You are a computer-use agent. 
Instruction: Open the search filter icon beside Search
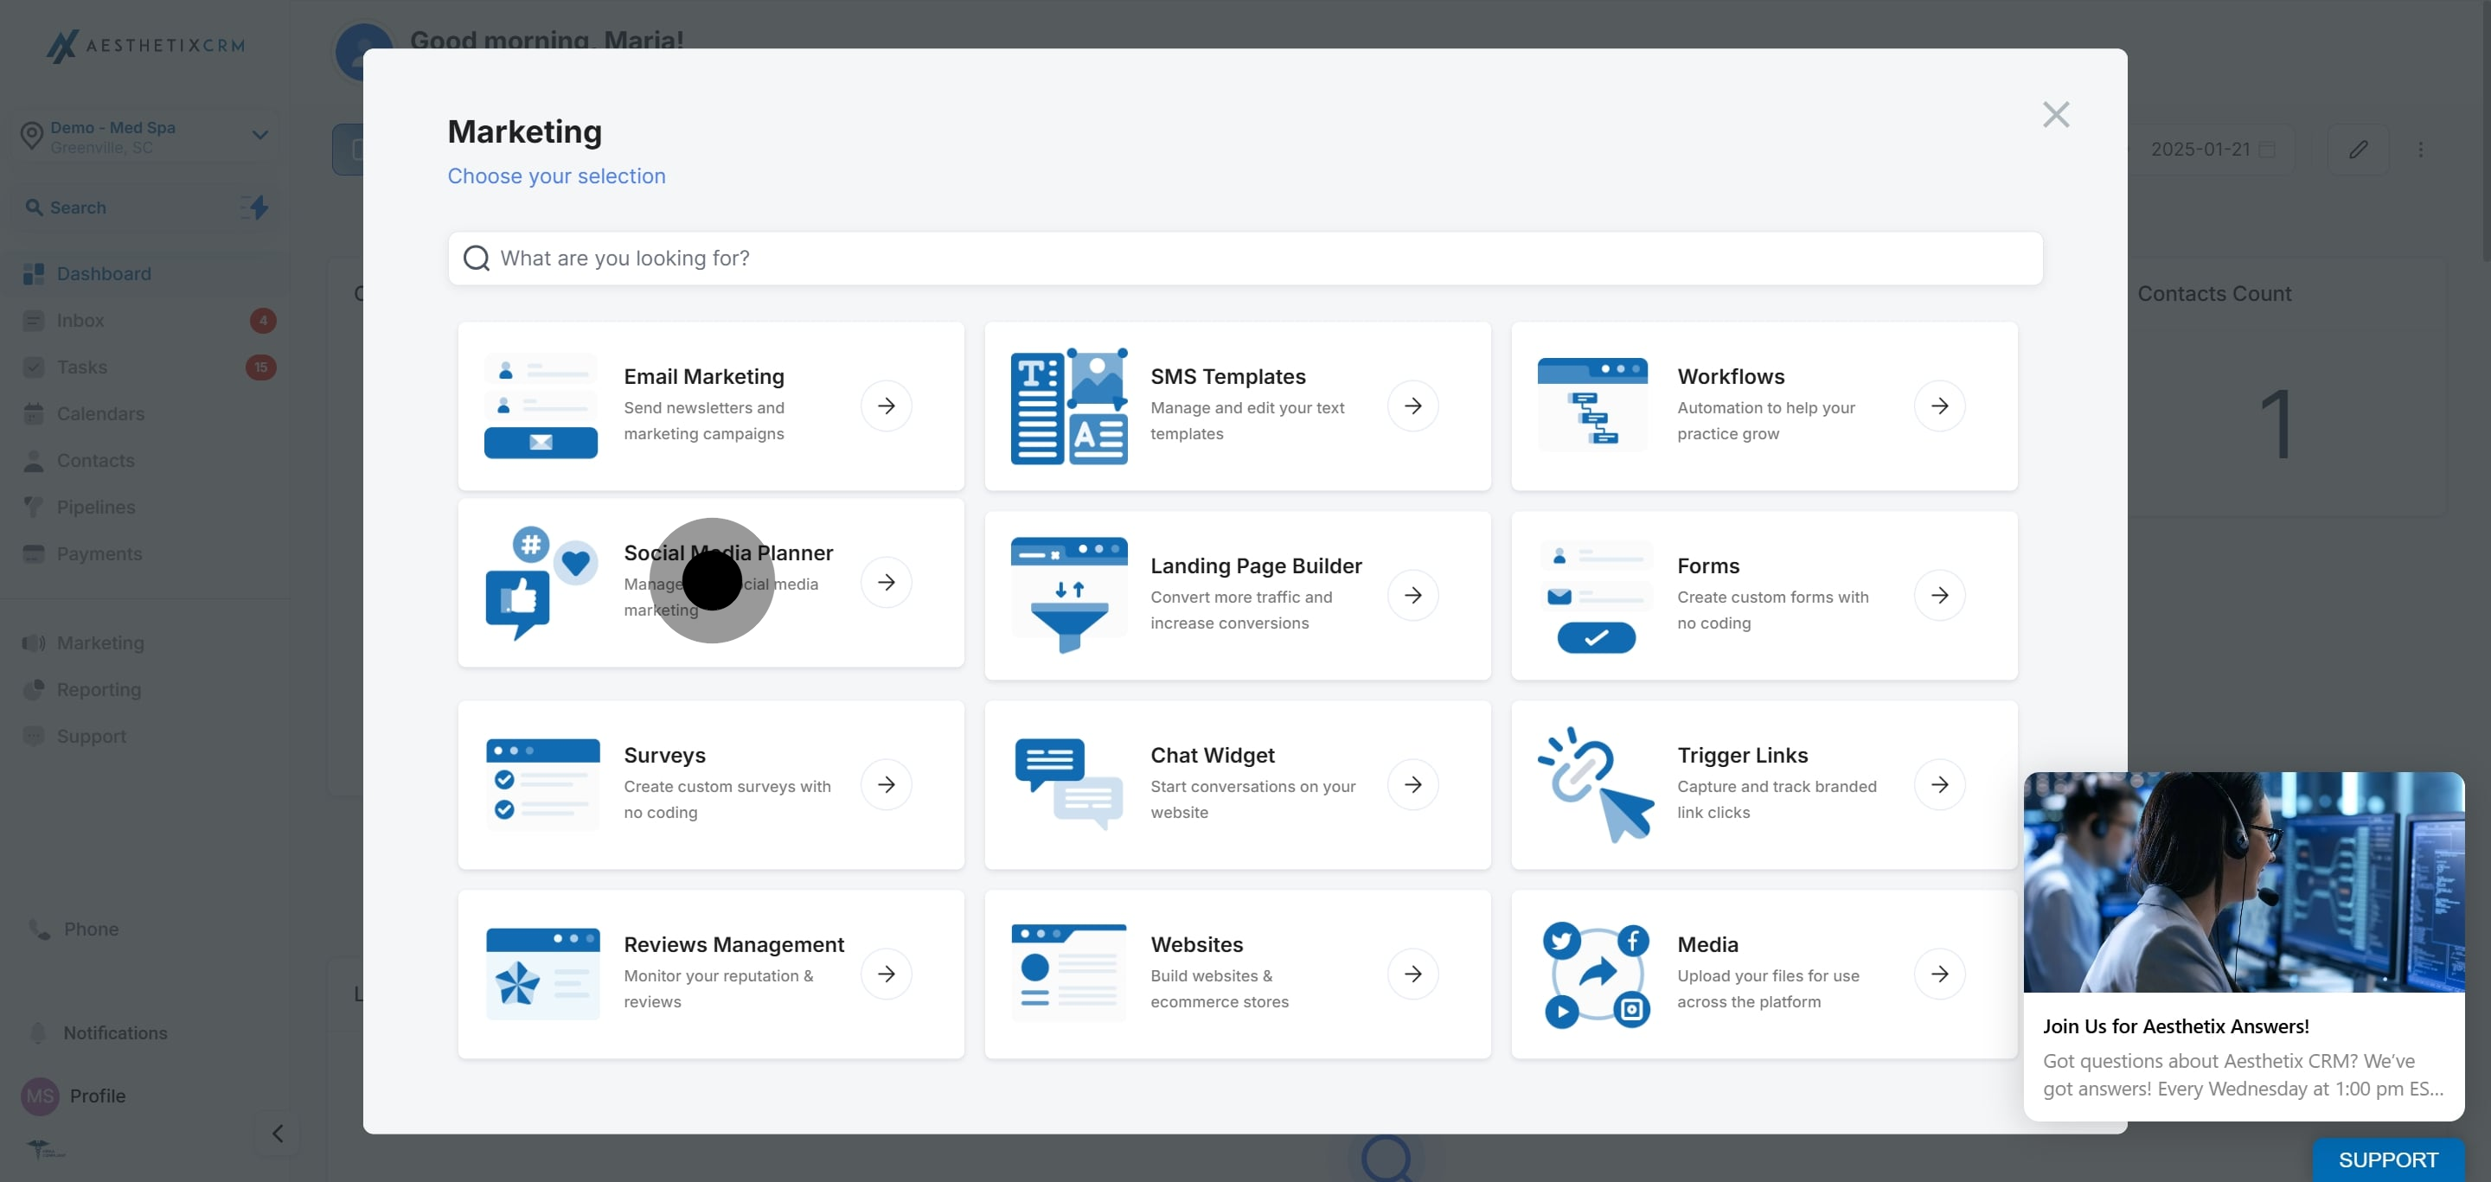(255, 207)
